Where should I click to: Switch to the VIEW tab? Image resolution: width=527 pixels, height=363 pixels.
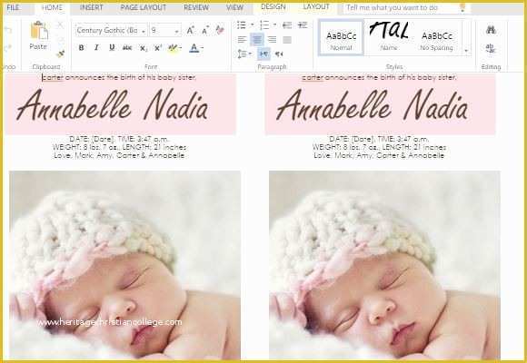tap(235, 7)
